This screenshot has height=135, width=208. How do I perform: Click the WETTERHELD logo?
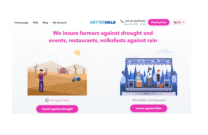coord(103,22)
